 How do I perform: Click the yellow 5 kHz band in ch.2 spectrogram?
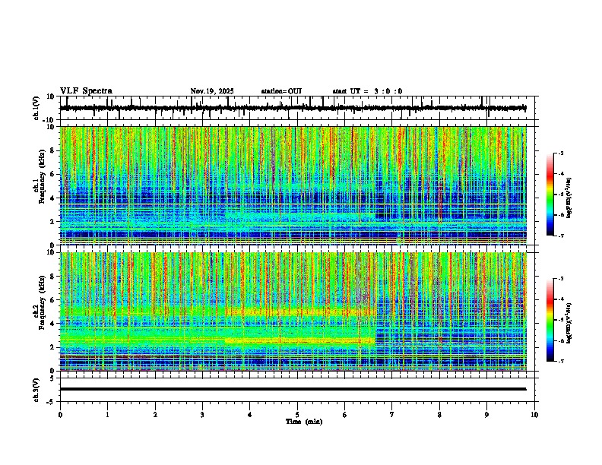pyautogui.click(x=300, y=312)
